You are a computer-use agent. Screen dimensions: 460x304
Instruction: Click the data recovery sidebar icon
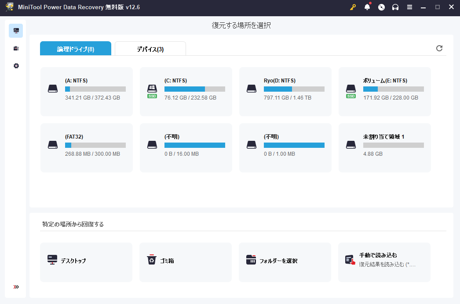(16, 31)
